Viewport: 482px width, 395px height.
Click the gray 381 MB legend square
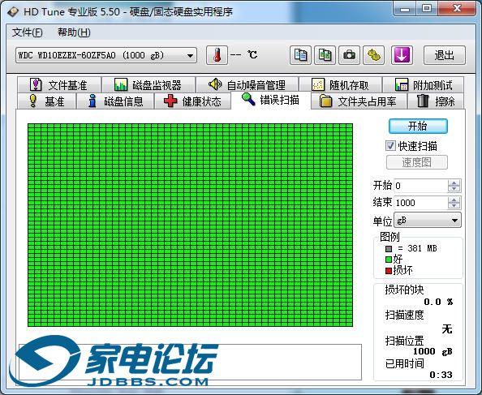[x=389, y=248]
